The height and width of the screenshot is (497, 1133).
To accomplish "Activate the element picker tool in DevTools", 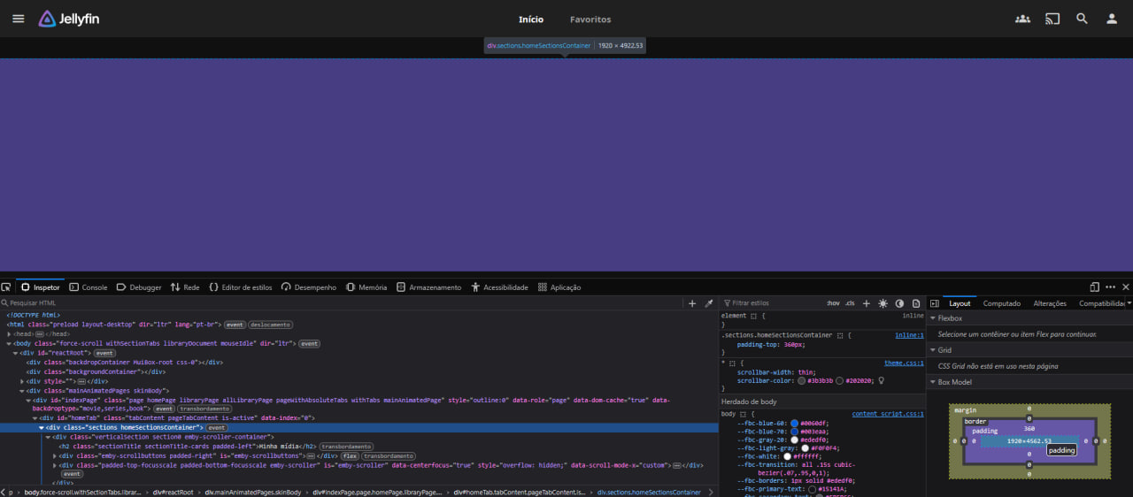I will pyautogui.click(x=6, y=287).
